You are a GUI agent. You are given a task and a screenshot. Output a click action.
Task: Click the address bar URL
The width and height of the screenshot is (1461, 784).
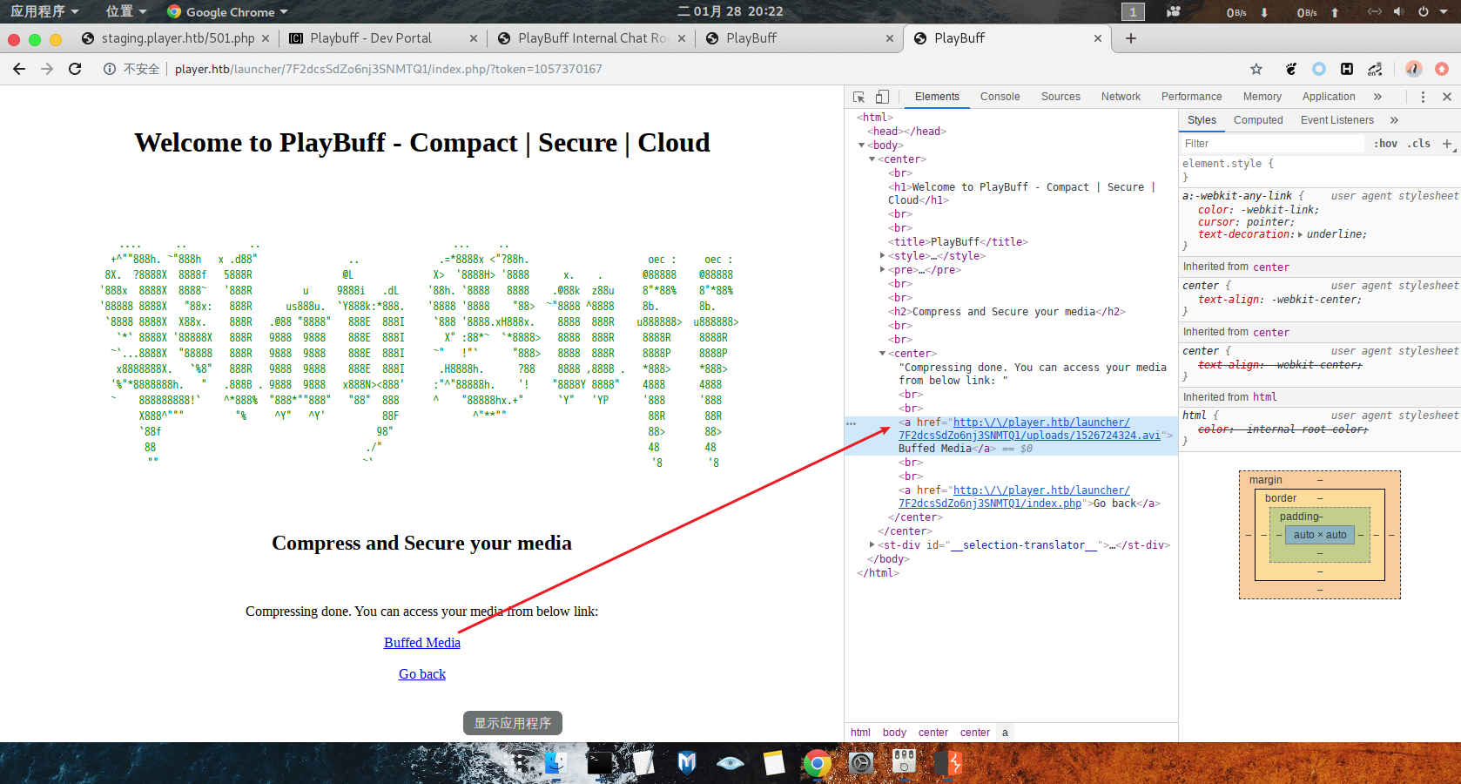[388, 69]
